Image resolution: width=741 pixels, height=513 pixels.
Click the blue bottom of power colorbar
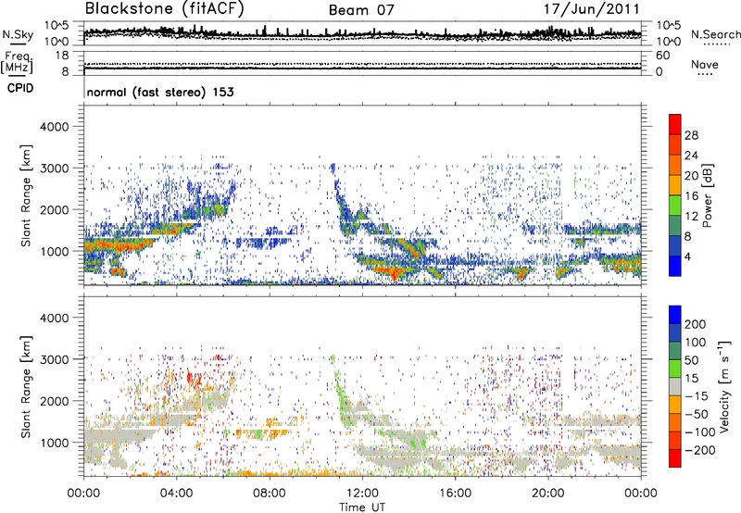pos(675,266)
